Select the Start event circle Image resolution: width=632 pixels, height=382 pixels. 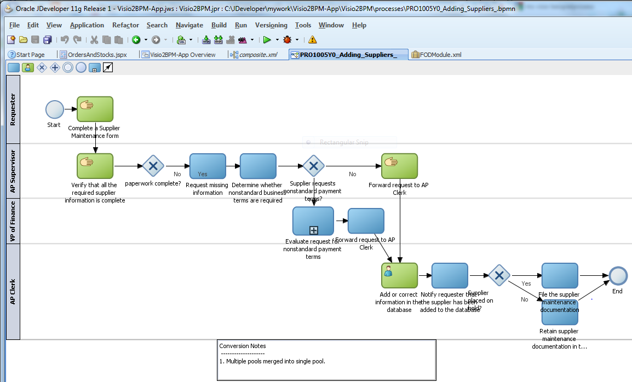(54, 109)
